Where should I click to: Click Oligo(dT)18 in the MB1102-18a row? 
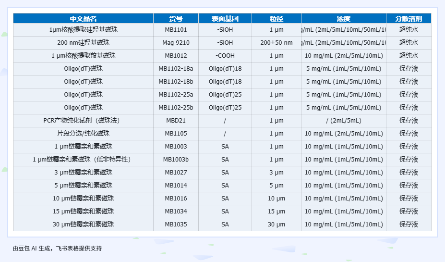pyautogui.click(x=225, y=68)
